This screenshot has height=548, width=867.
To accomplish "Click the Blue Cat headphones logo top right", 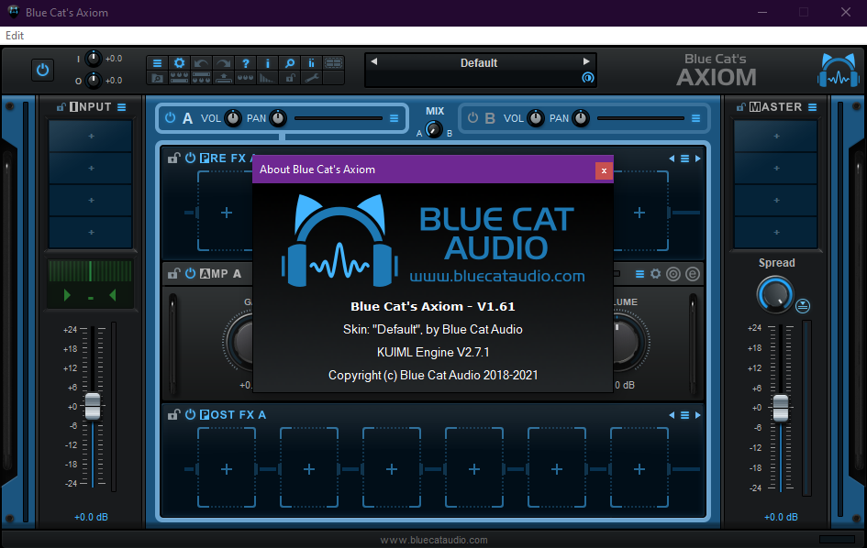I will point(839,71).
